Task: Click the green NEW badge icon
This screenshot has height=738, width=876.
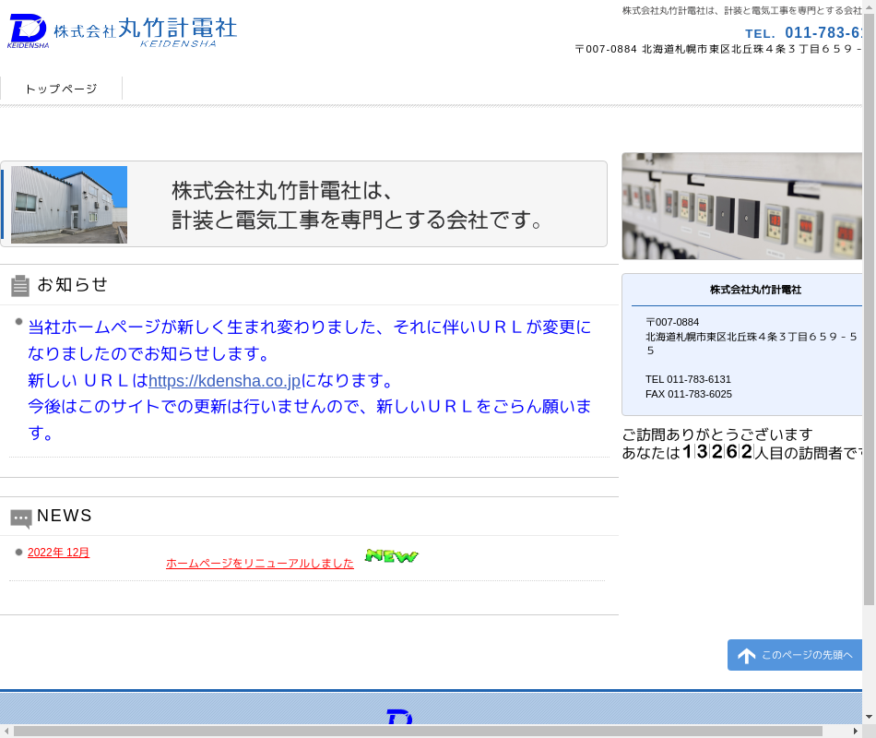Action: tap(392, 555)
